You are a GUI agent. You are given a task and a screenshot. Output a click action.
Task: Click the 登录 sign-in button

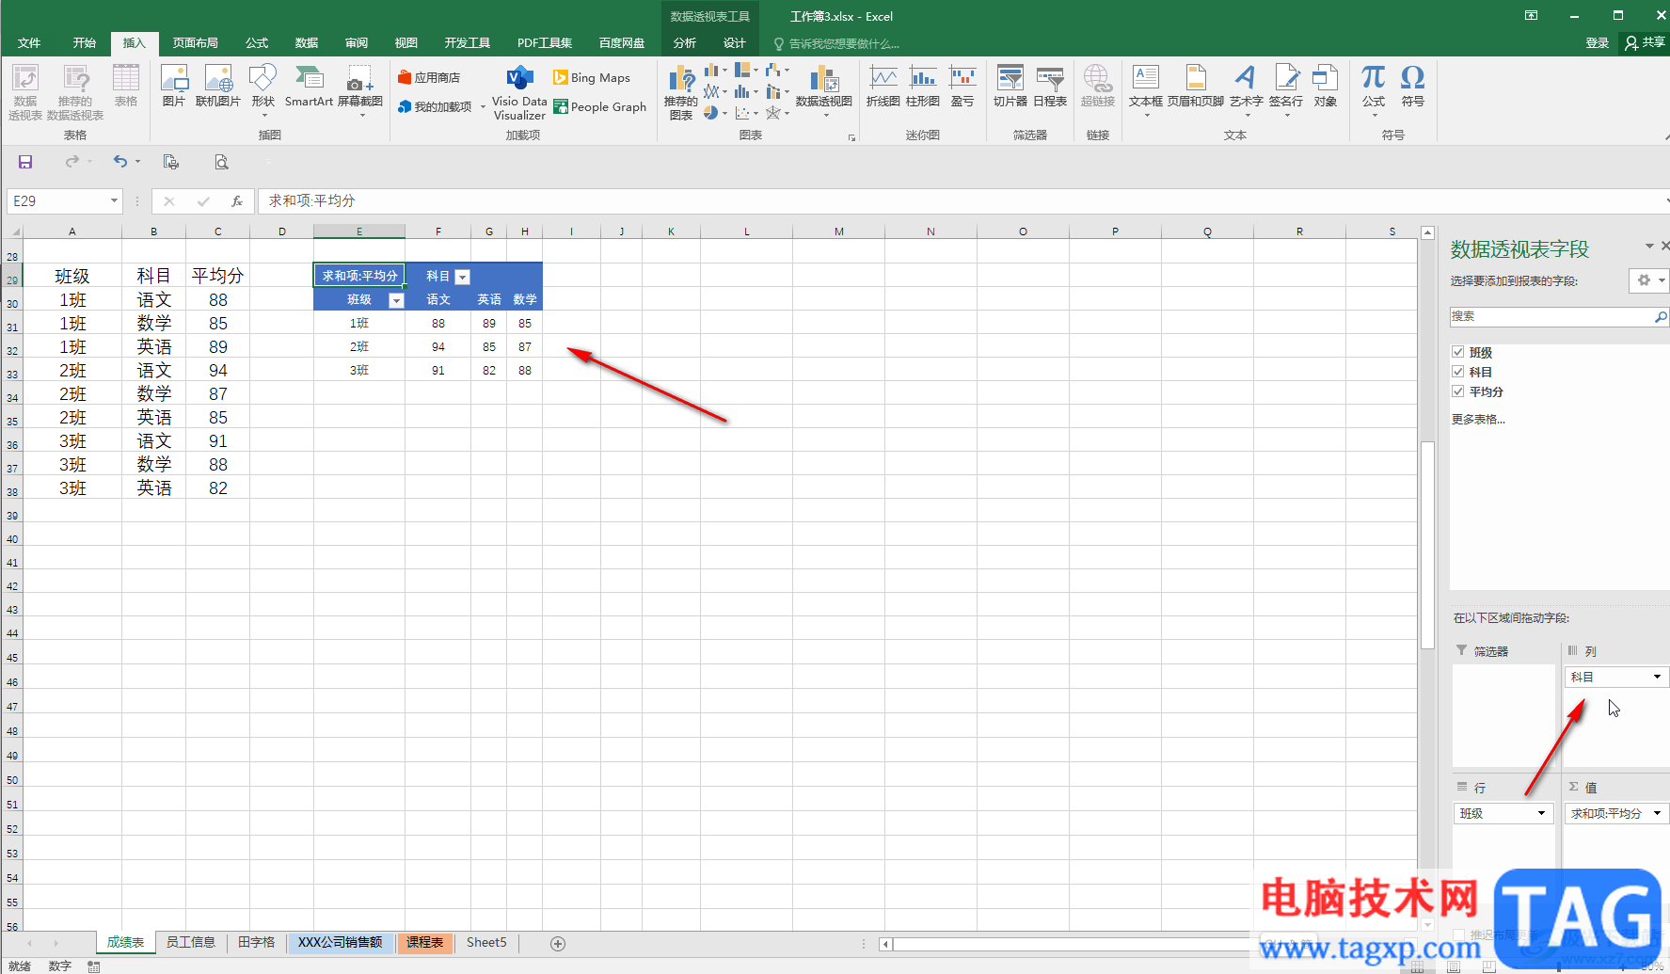1598,43
